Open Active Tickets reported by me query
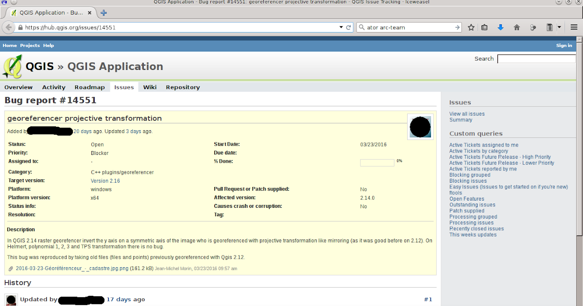Screen dimensions: 583x306 click(483, 169)
